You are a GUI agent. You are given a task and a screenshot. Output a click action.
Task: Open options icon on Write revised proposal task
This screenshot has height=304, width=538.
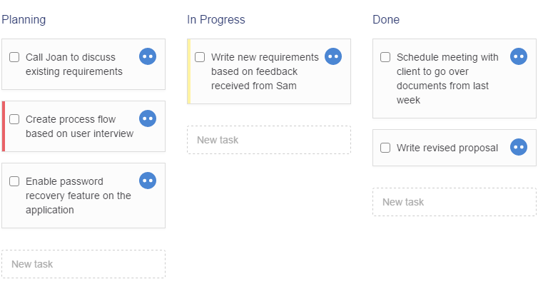coord(519,147)
